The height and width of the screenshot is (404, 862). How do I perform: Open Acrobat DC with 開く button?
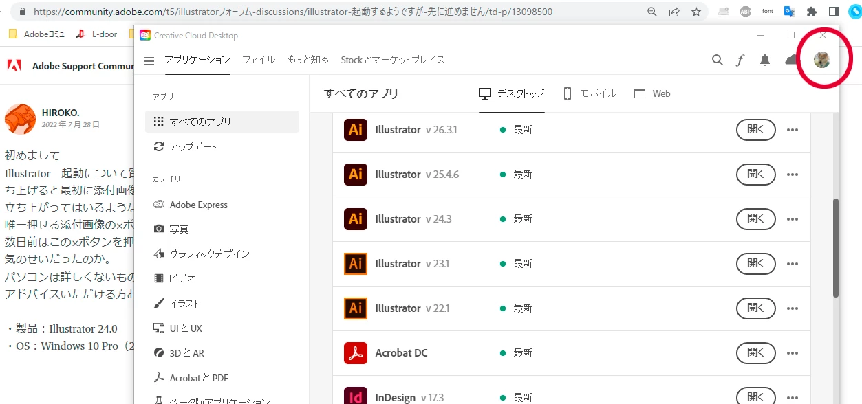click(756, 353)
